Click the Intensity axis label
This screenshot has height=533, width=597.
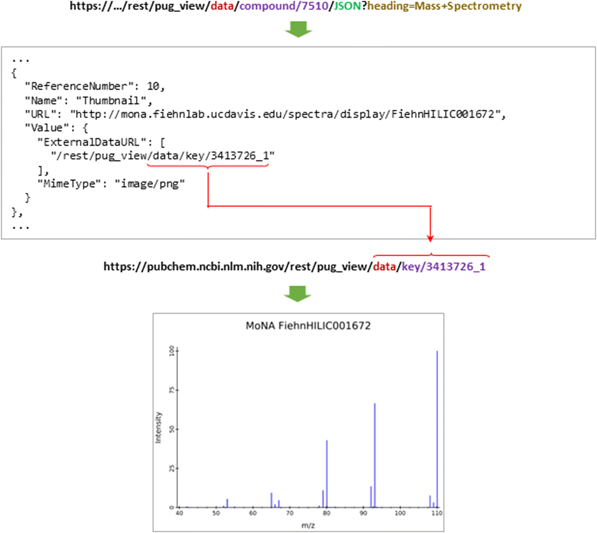click(x=158, y=428)
